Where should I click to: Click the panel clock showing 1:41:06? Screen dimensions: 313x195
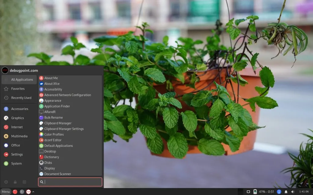(x=304, y=192)
